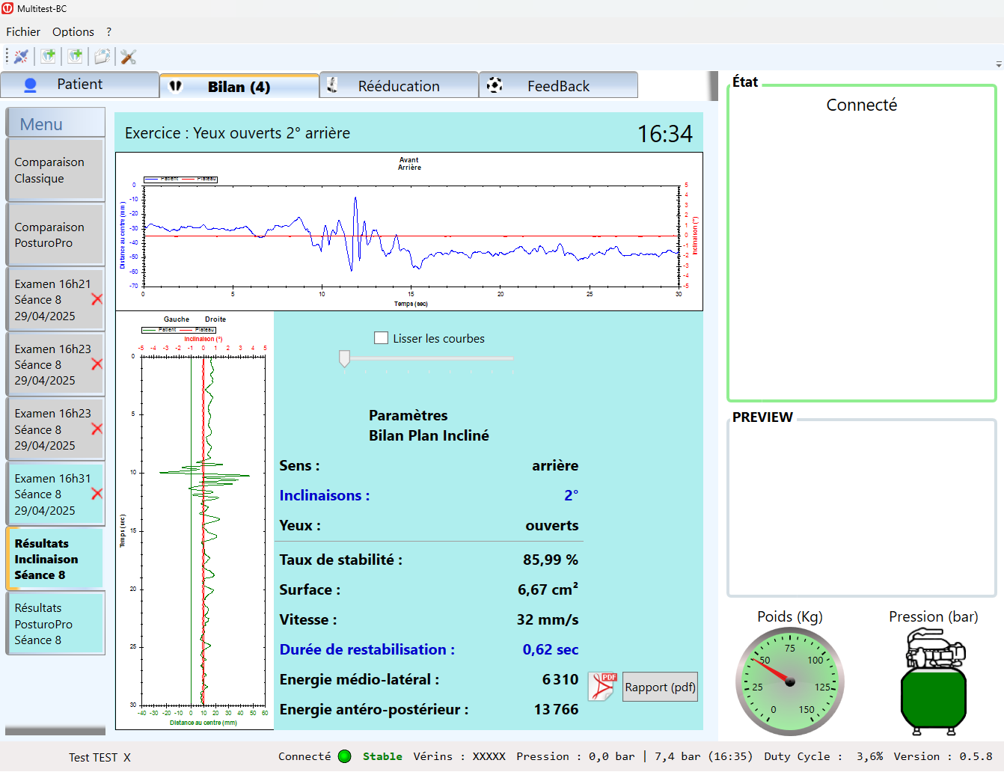Click the Test TEST X patient name in status bar
This screenshot has height=772, width=1004.
(x=100, y=757)
